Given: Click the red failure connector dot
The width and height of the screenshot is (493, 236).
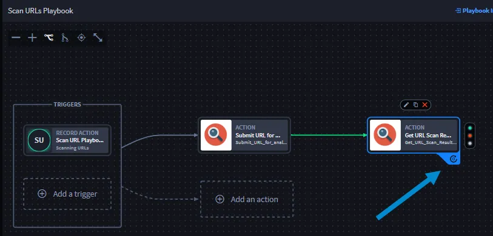Looking at the screenshot, I should pos(470,136).
